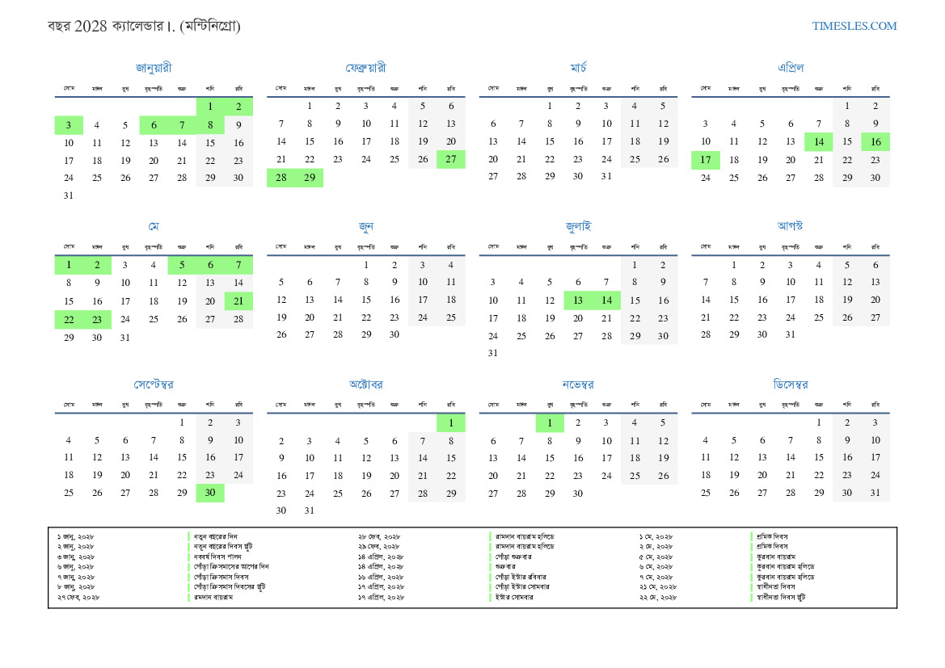
Task: Click the নতুন বছরের দিন legend entry
Action: 214,536
